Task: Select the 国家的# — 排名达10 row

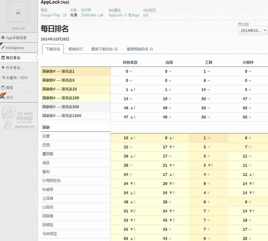Action: (x=75, y=89)
